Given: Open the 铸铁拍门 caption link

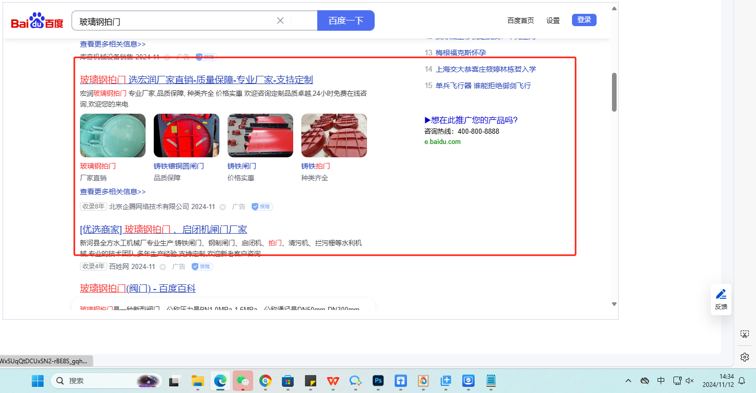Looking at the screenshot, I should [x=316, y=166].
